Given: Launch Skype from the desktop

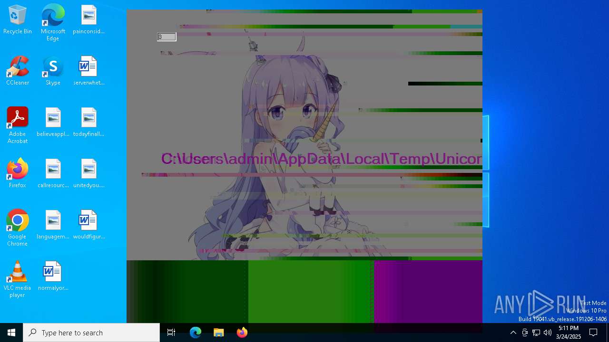Looking at the screenshot, I should click(53, 71).
